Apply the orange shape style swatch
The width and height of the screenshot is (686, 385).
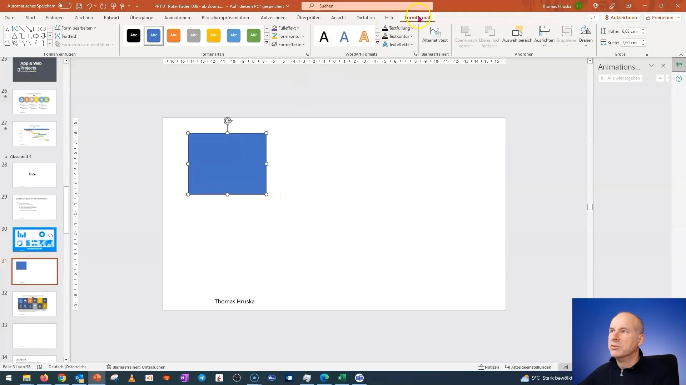click(x=174, y=35)
